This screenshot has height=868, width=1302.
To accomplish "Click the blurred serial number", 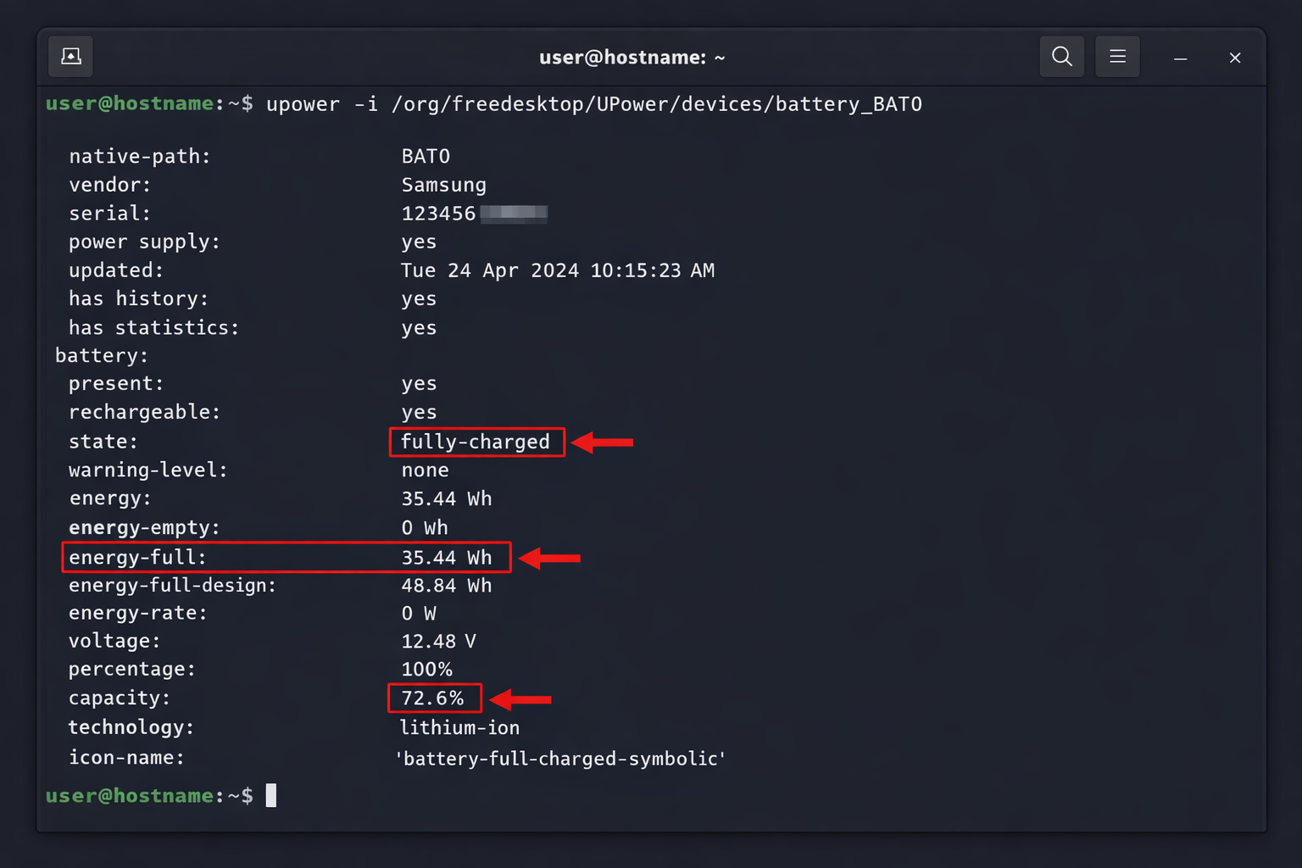I will pos(514,213).
